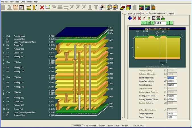192x128 pixels.
Task: Click the blue plus add structure icon
Action: pos(130,18)
